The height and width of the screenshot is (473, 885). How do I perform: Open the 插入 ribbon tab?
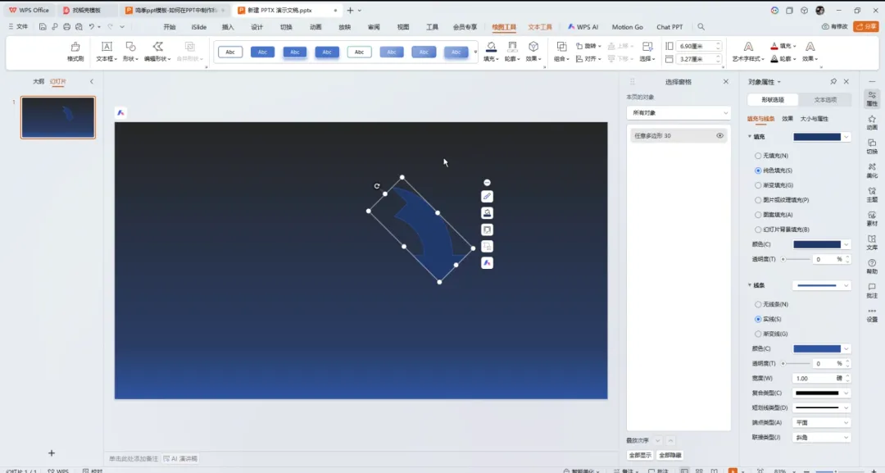[228, 27]
